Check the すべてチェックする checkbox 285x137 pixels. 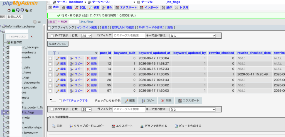tap(60, 101)
